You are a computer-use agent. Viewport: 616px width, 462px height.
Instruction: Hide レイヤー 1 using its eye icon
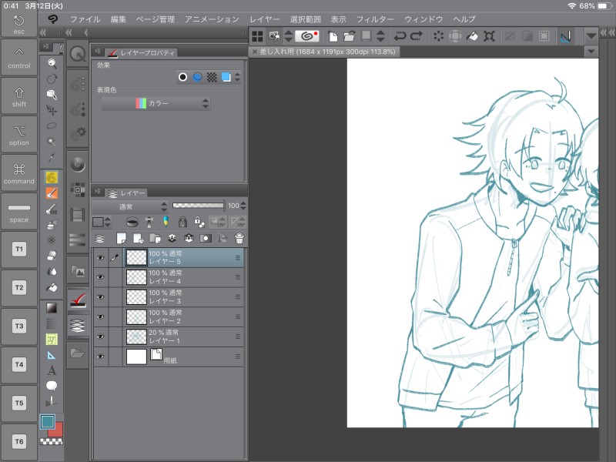pyautogui.click(x=100, y=336)
